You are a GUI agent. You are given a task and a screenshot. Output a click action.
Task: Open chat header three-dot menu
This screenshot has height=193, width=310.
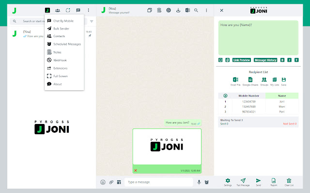point(206,10)
